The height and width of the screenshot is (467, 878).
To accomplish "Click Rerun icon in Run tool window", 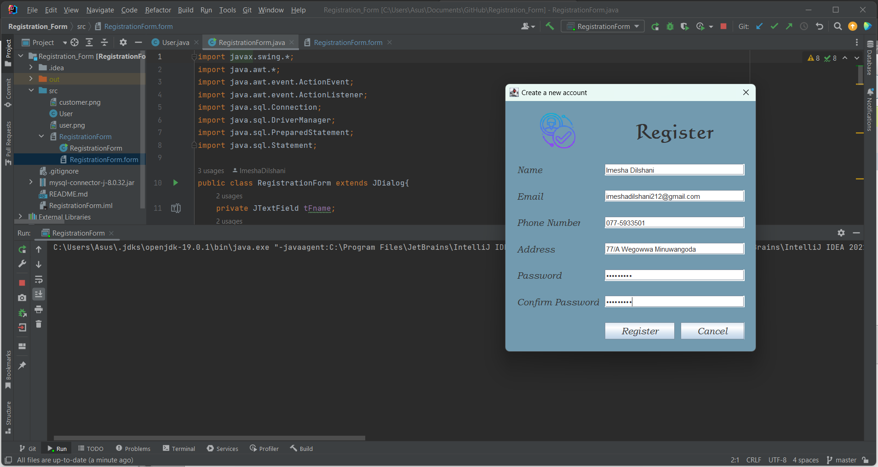I will click(x=22, y=249).
